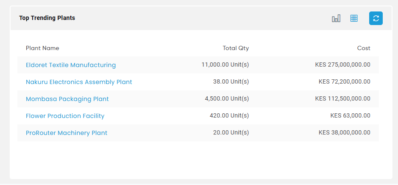Click the Plant Name column header
The height and width of the screenshot is (185, 398).
click(42, 48)
